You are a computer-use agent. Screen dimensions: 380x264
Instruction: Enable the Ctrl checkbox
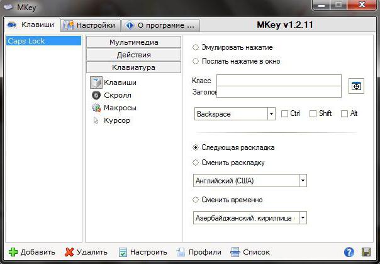coord(284,113)
